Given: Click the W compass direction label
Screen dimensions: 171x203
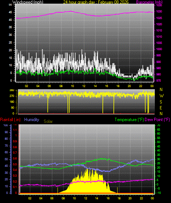Looking at the screenshot, I should tap(161, 96).
